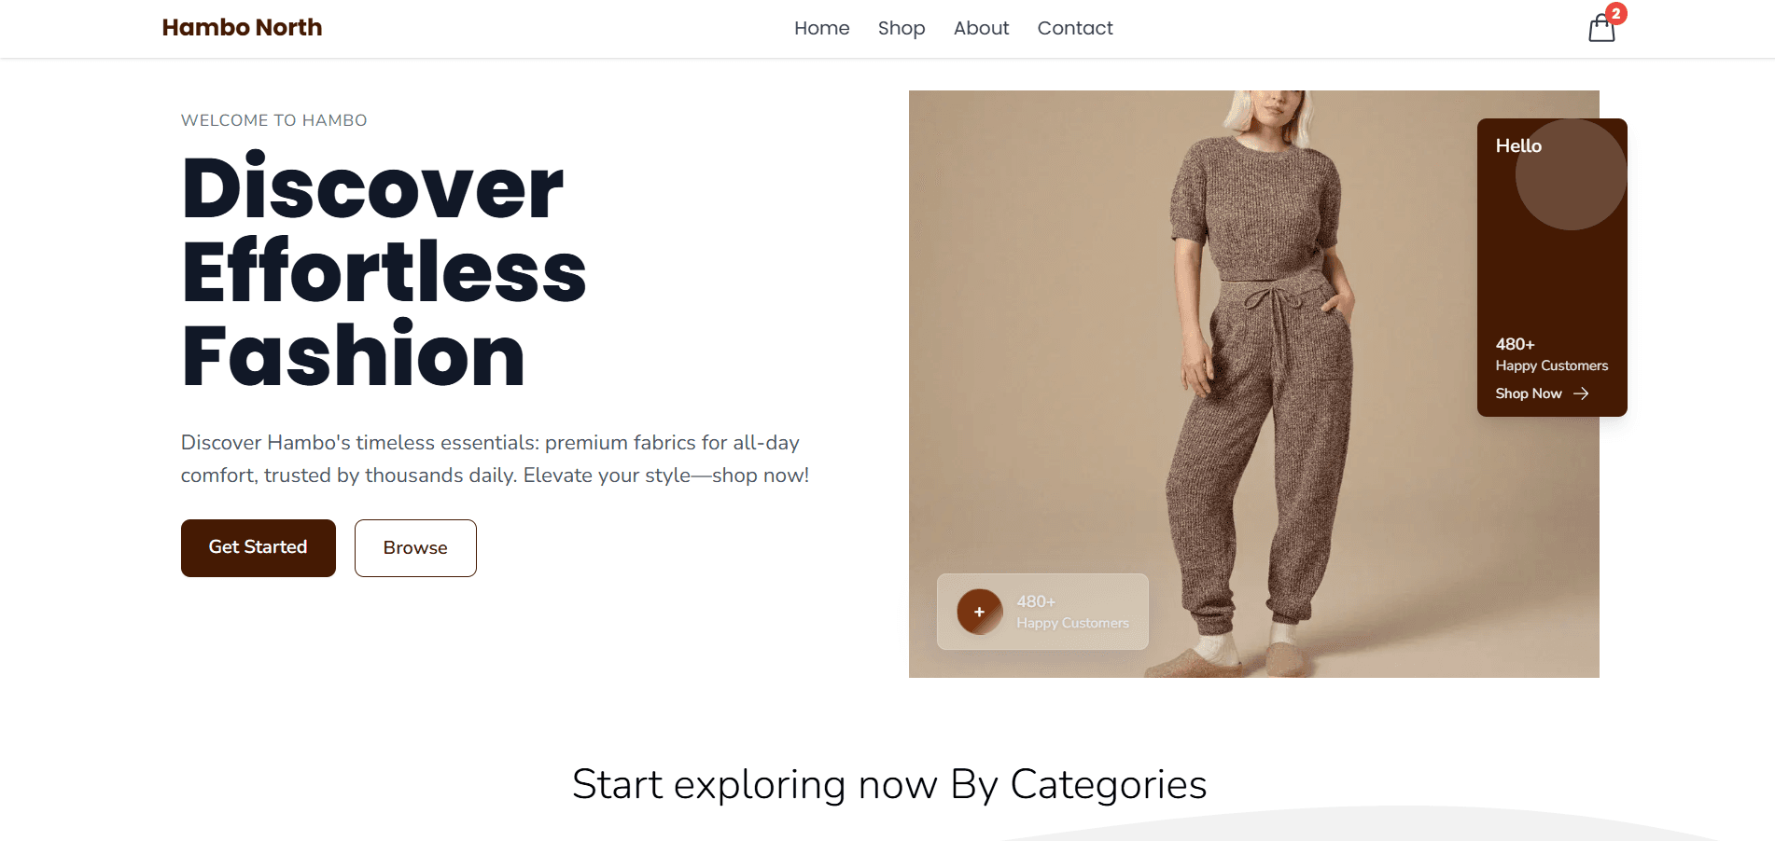This screenshot has height=841, width=1775.
Task: Click the 480+ Happy Customers glass card
Action: tap(1042, 612)
